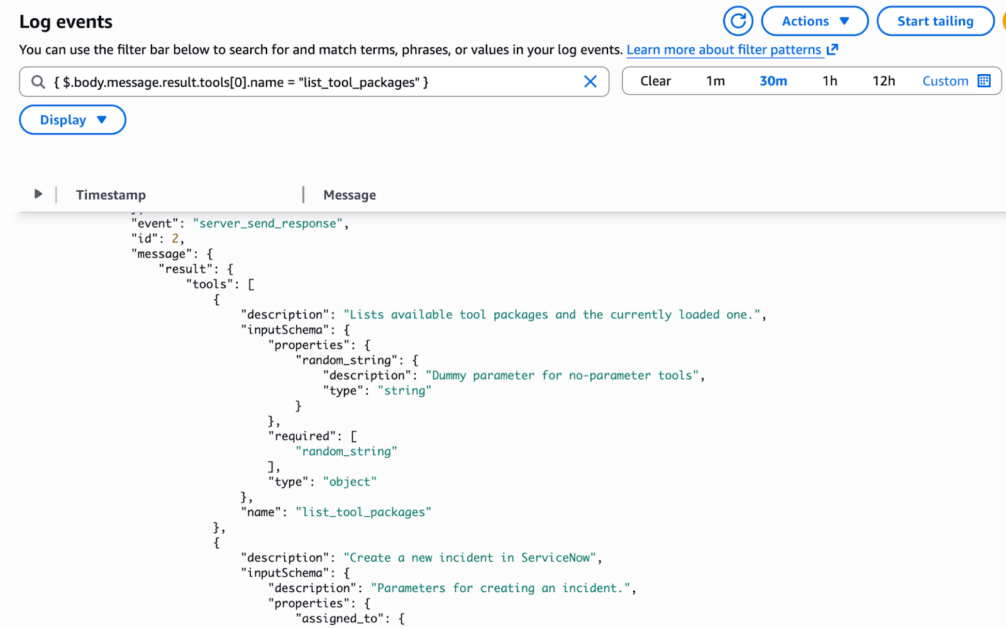Clear the filter pattern with the X icon

pyautogui.click(x=590, y=82)
